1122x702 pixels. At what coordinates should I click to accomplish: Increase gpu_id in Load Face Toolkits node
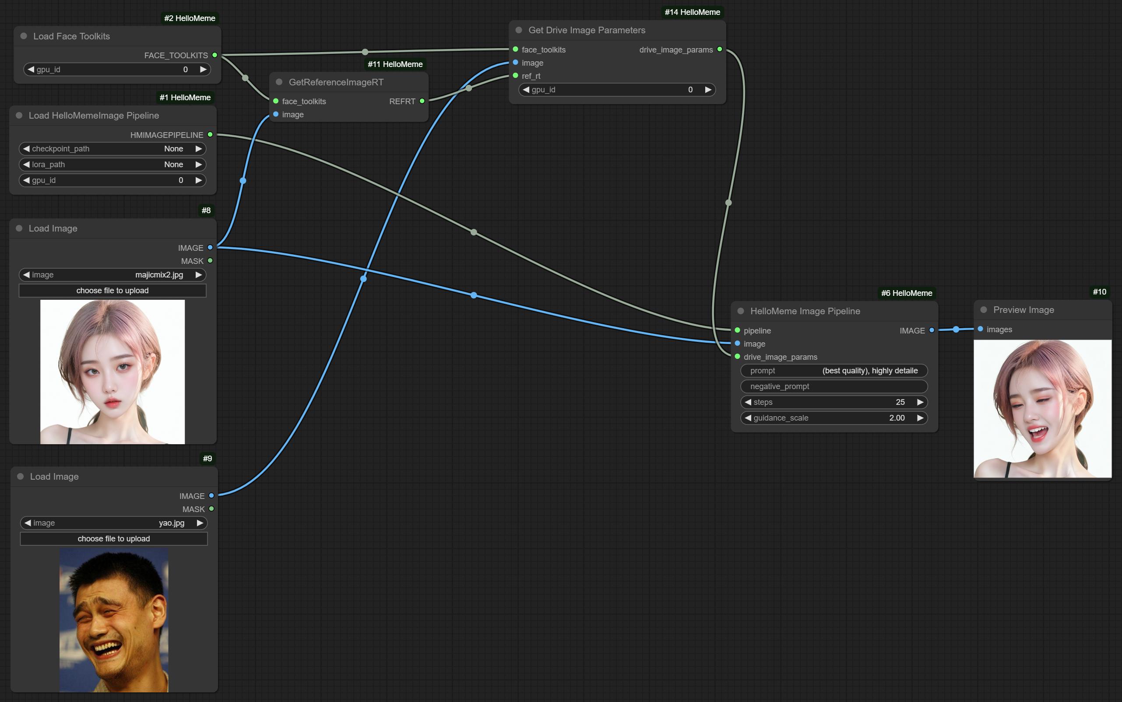tap(203, 70)
